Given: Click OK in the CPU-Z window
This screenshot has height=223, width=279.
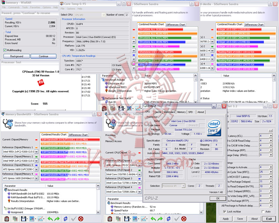Looking at the screenshot, I should tap(218, 198).
